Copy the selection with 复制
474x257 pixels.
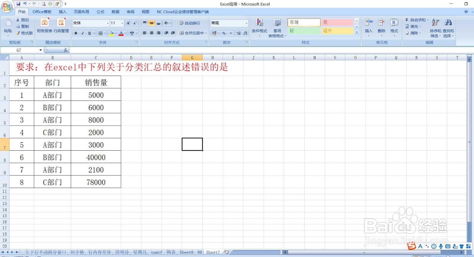(23, 26)
